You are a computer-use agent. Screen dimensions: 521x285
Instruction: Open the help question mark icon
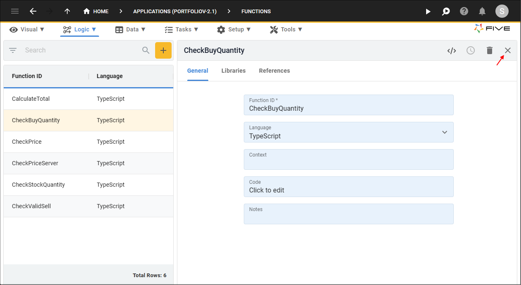click(464, 12)
